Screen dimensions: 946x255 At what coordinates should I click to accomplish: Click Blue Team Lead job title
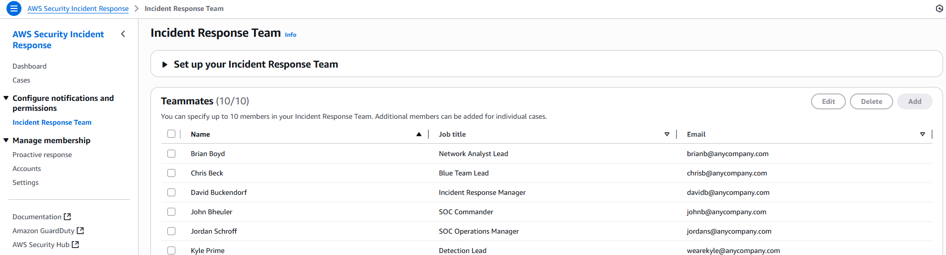[464, 173]
